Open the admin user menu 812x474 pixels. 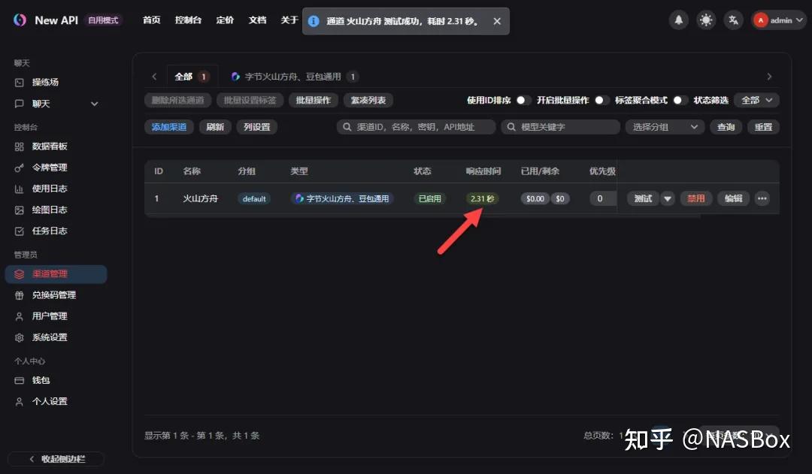[778, 20]
